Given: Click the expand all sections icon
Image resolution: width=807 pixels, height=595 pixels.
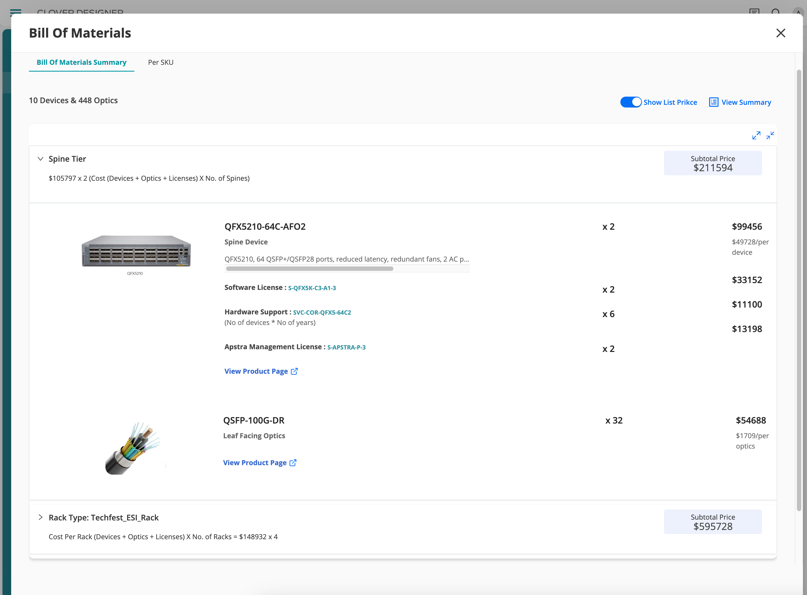Looking at the screenshot, I should (x=756, y=136).
